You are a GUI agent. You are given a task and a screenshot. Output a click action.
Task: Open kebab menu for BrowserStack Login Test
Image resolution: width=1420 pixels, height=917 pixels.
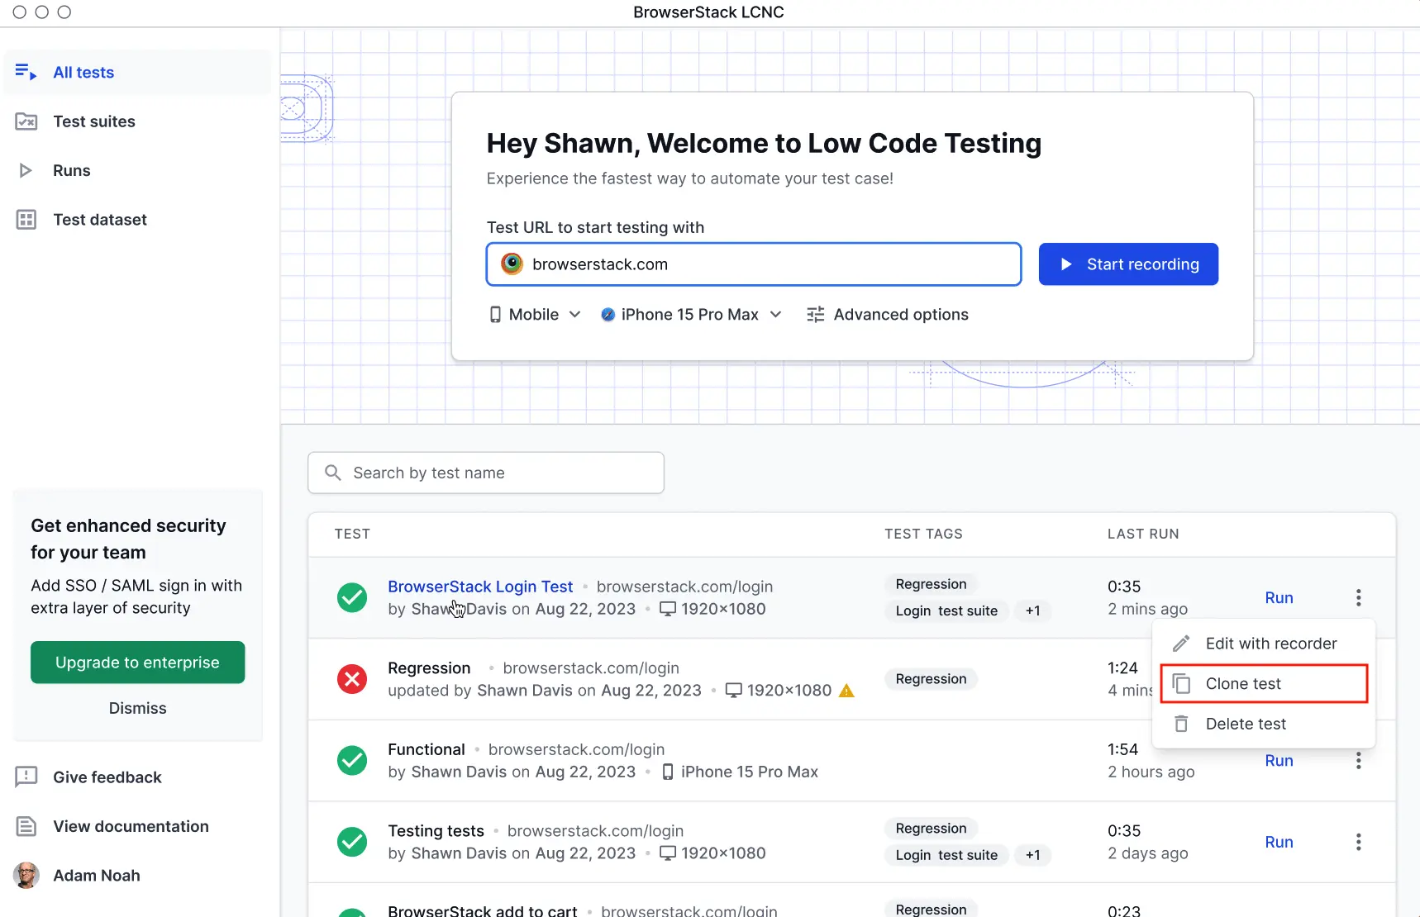[x=1358, y=597]
